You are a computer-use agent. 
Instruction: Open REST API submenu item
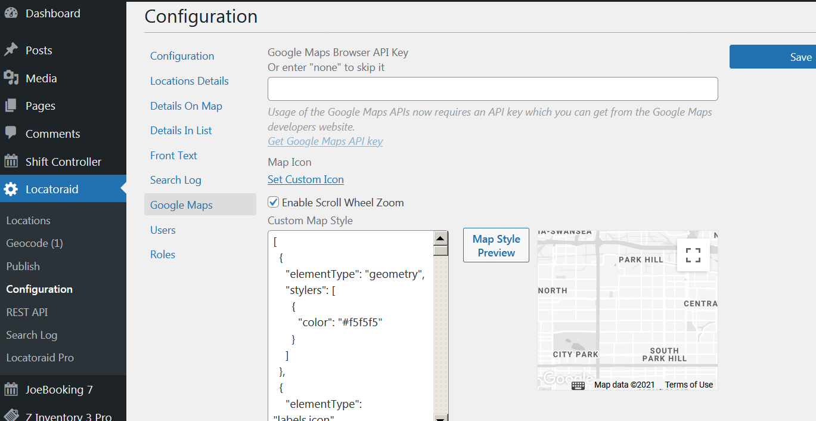tap(27, 312)
